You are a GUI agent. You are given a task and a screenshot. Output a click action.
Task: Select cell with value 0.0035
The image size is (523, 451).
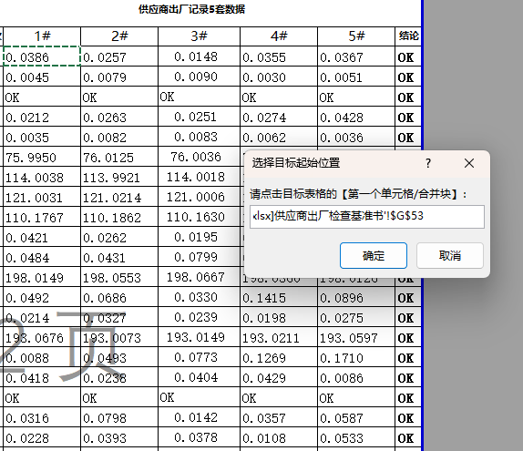coord(42,137)
